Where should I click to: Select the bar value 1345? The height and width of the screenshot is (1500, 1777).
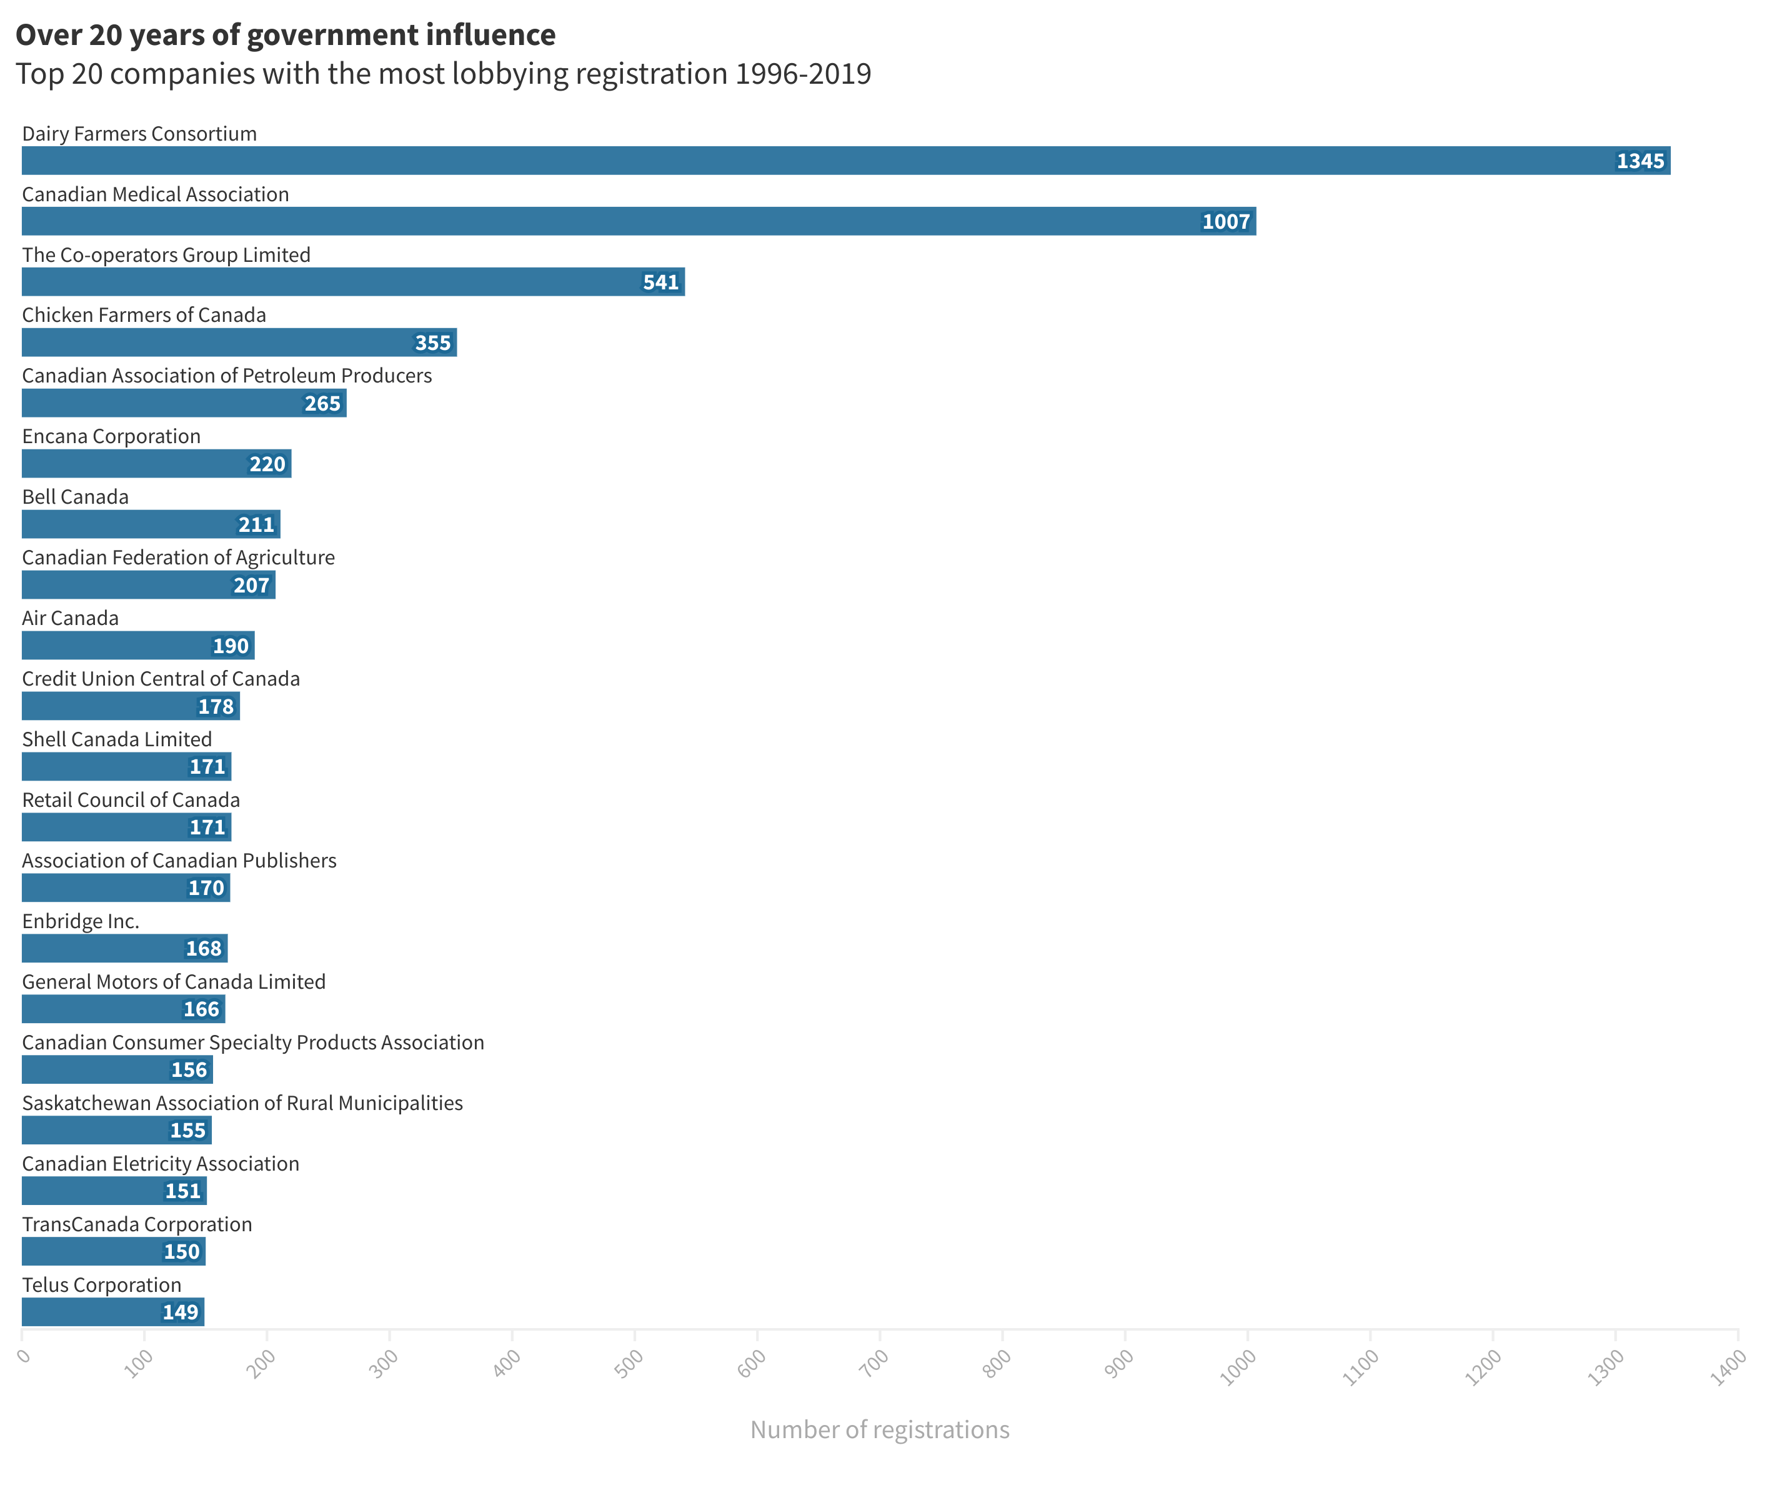pyautogui.click(x=1640, y=161)
